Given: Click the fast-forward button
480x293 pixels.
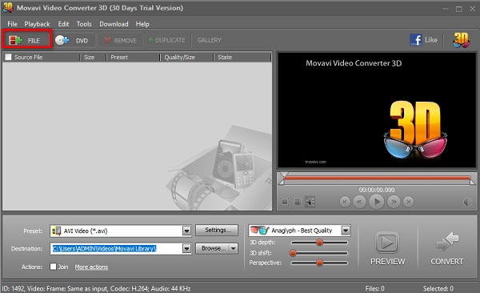Looking at the screenshot, I should click(394, 202).
